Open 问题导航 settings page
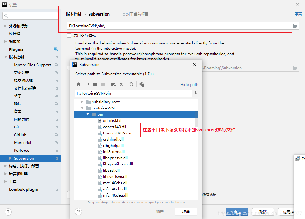The width and height of the screenshot is (305, 219). click(x=21, y=119)
